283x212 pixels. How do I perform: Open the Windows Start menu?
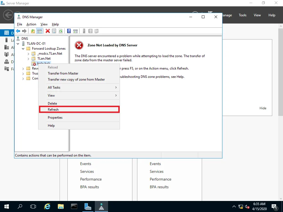tap(7, 206)
